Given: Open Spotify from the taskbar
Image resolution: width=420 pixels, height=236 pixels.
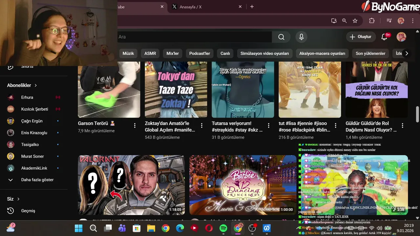Looking at the screenshot, I should coord(223,228).
